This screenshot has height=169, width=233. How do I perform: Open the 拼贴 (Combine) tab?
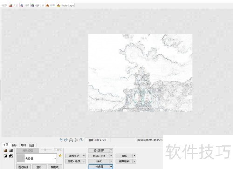pyautogui.click(x=25, y=6)
